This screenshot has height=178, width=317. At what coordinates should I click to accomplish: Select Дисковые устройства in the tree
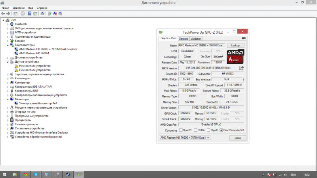[x=29, y=57]
